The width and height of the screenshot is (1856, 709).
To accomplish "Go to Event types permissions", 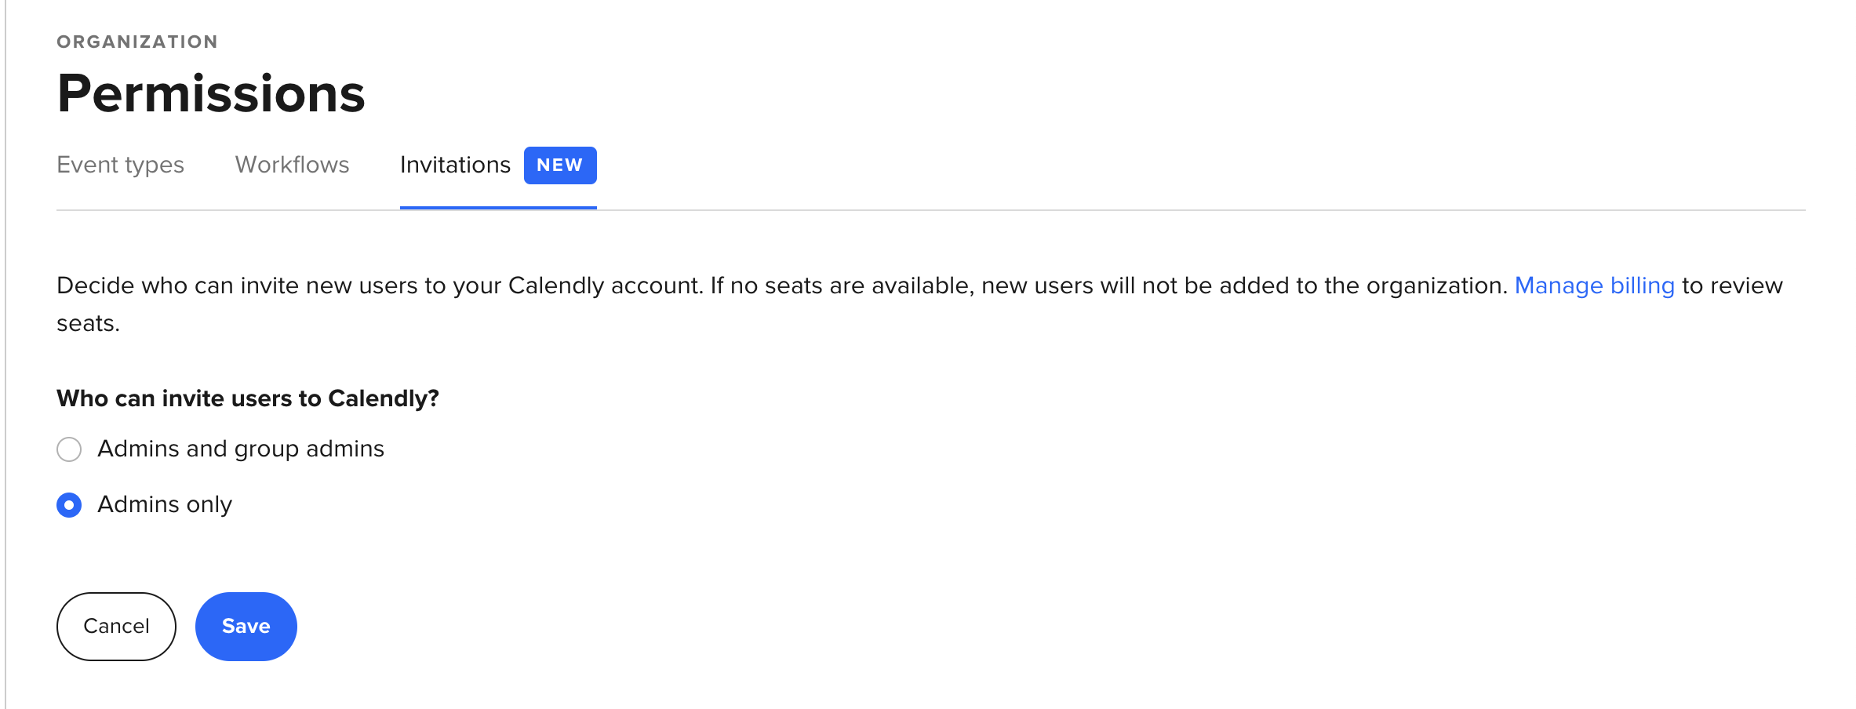I will 119,165.
